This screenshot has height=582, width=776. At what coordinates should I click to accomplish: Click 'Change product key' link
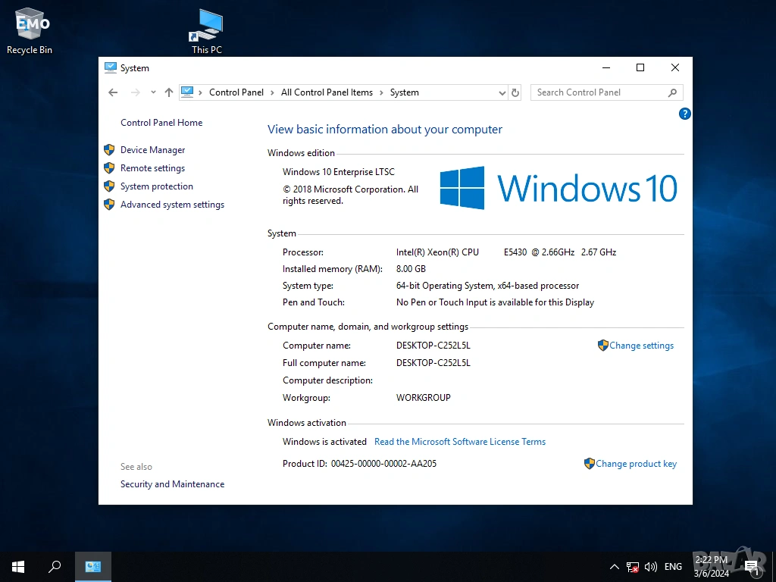pyautogui.click(x=636, y=464)
